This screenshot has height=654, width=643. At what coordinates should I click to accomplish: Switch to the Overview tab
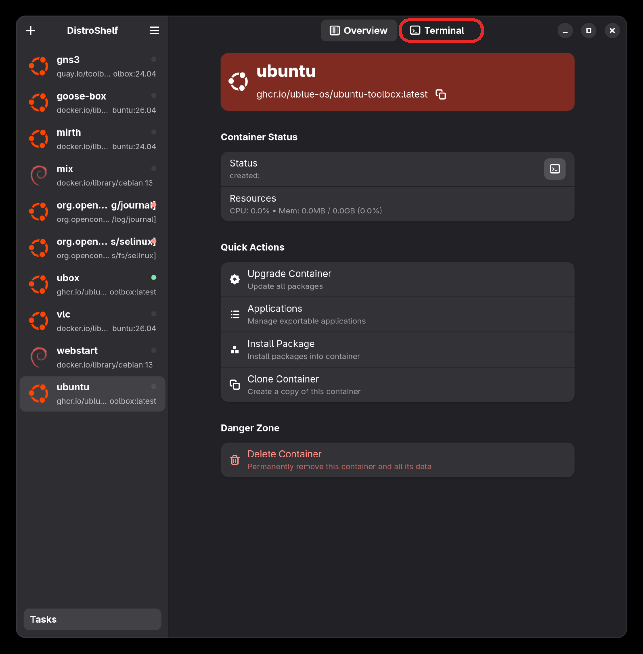(358, 30)
